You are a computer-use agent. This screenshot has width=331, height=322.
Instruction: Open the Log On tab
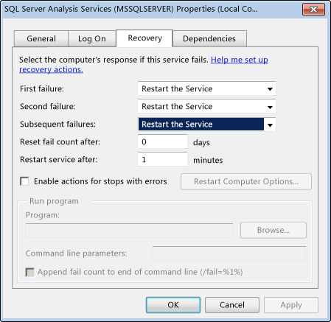(x=92, y=38)
